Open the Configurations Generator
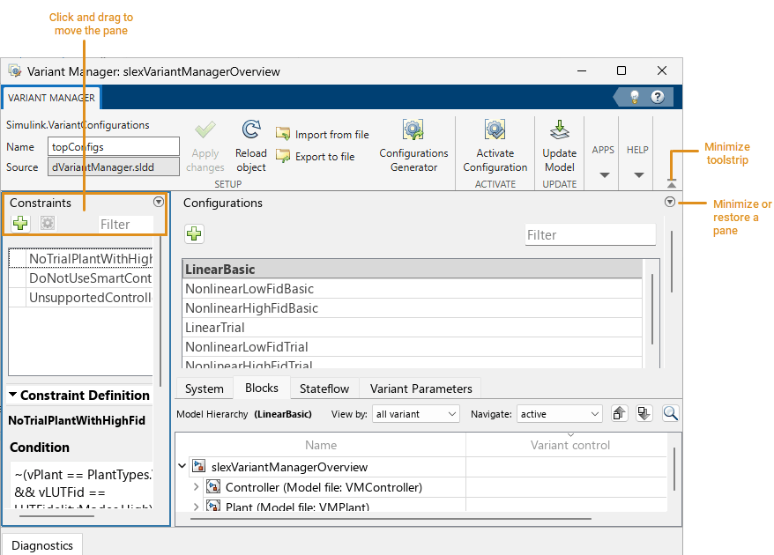 tap(413, 145)
